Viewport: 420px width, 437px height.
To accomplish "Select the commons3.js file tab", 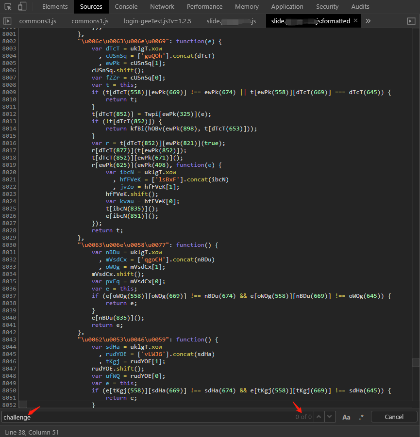I will (38, 21).
